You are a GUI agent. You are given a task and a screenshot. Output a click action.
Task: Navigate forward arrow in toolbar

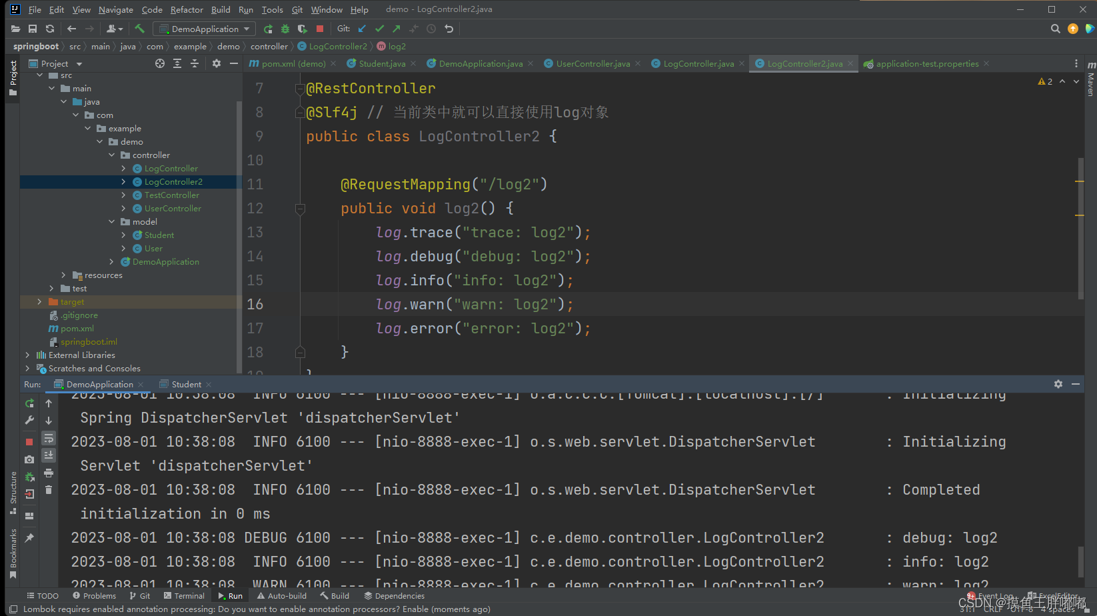tap(89, 29)
